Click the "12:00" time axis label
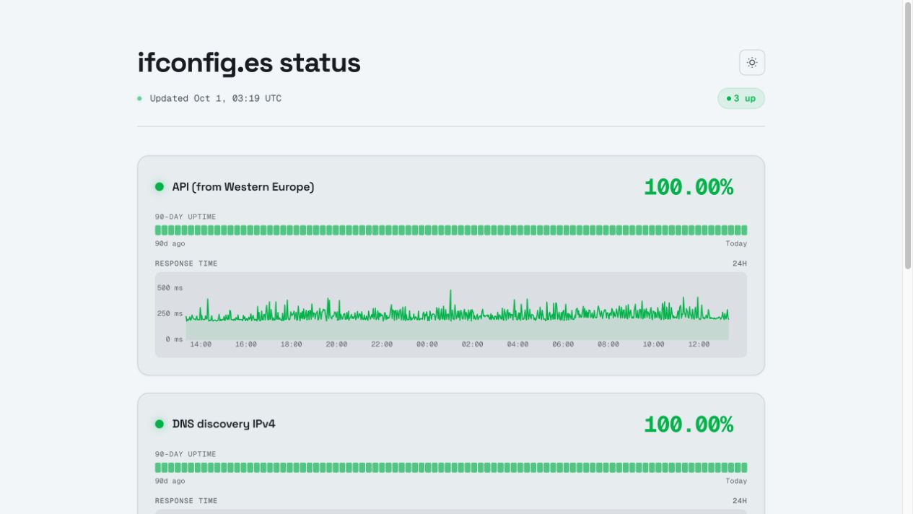 coord(699,344)
